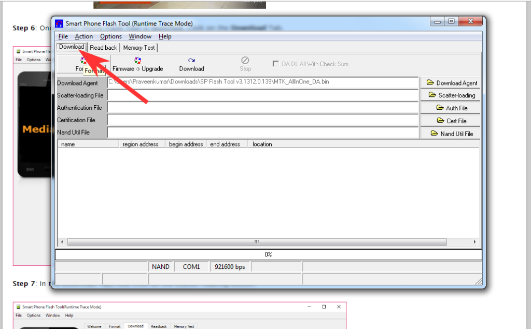Click the Step 6 heading text

24,28
